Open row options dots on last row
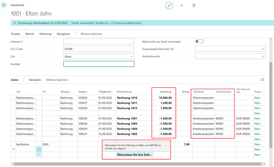 (x=39, y=154)
